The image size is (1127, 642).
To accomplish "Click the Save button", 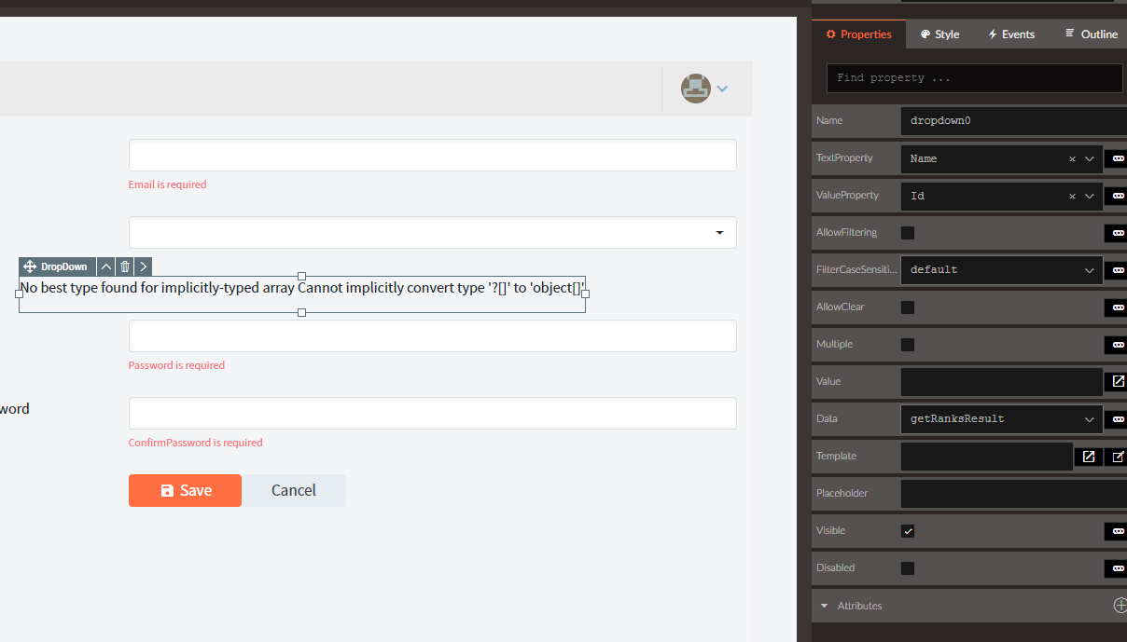I will [185, 490].
